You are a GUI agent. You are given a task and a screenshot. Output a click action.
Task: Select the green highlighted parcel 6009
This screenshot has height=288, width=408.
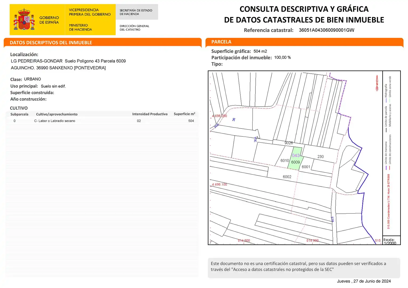click(295, 158)
